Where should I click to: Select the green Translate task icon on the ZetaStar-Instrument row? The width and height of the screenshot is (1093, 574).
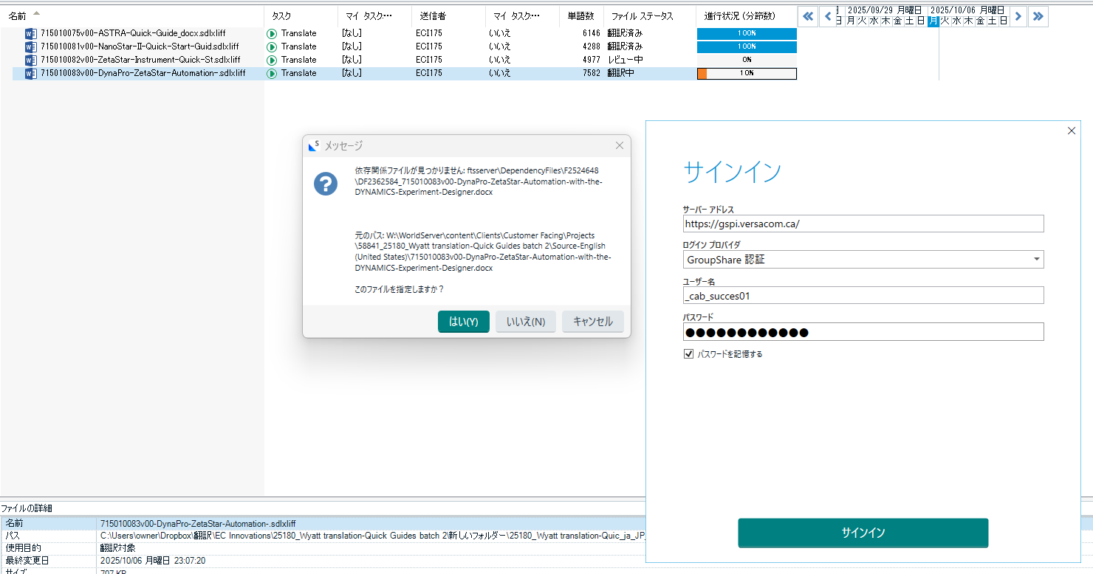(274, 59)
